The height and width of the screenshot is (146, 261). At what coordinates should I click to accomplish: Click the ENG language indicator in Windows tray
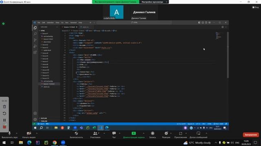point(237,142)
